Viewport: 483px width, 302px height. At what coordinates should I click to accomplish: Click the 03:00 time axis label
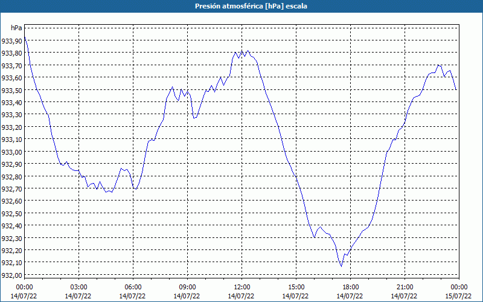point(78,288)
